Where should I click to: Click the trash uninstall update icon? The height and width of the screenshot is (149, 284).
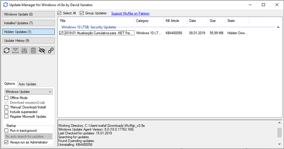point(33,51)
